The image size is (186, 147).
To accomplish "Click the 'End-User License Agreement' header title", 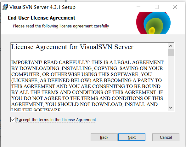I will (42, 18).
